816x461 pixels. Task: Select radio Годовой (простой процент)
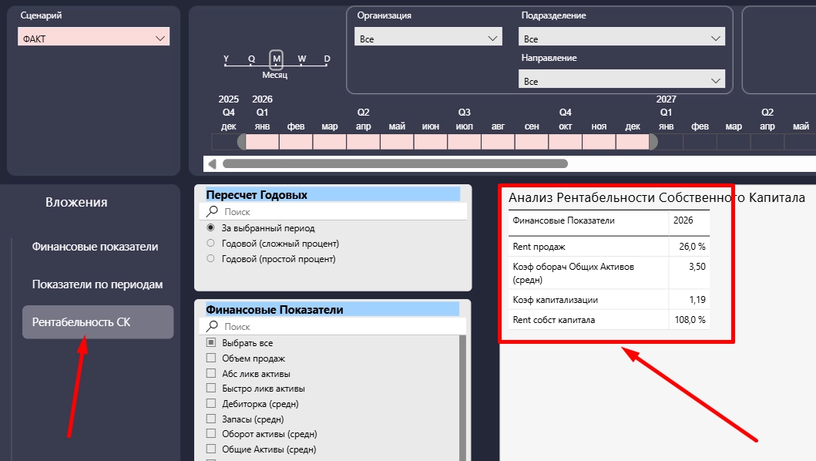pos(211,258)
